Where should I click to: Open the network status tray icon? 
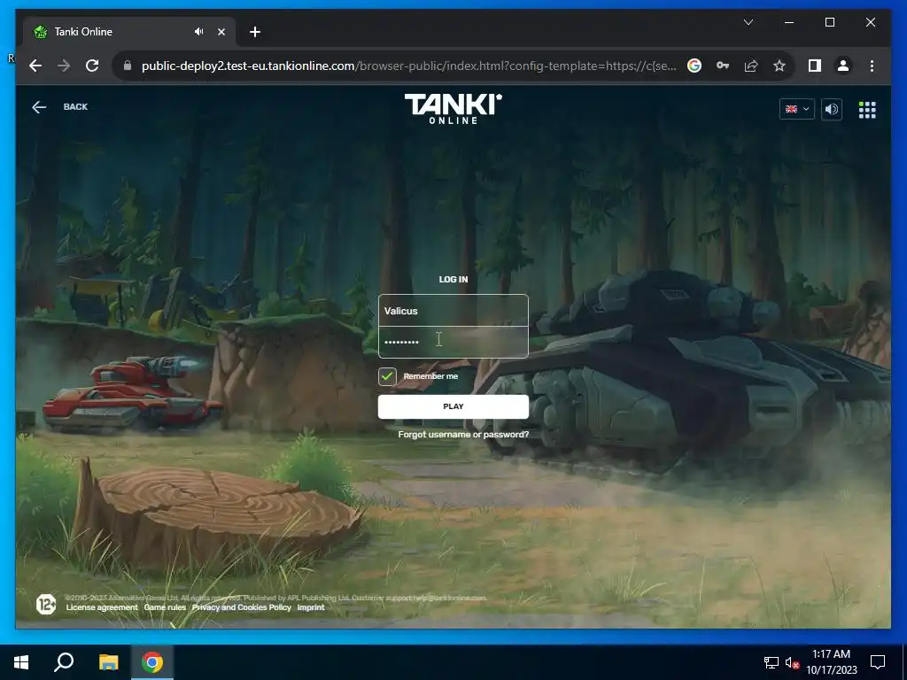(x=771, y=662)
